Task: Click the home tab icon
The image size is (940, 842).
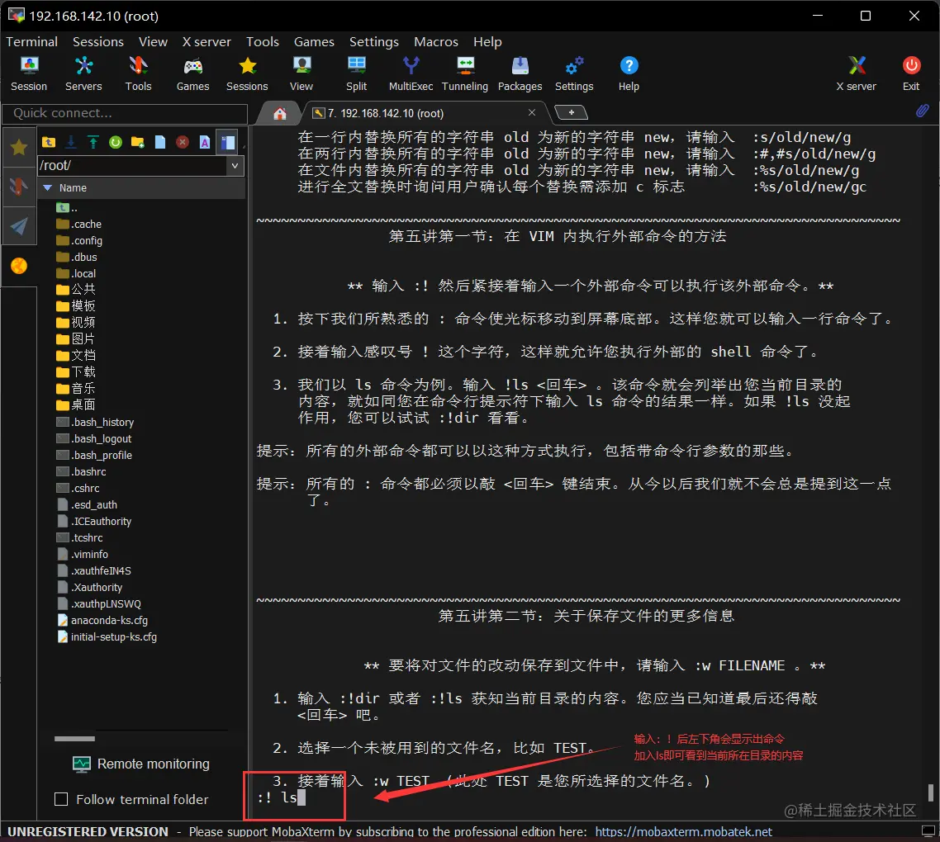Action: 280,113
